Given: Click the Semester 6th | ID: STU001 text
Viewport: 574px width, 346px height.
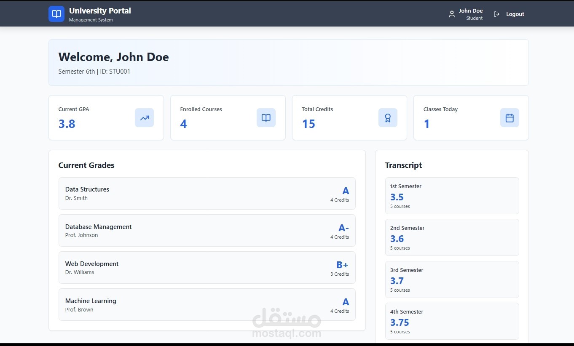Looking at the screenshot, I should click(x=94, y=72).
